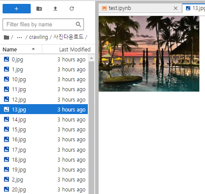The image size is (205, 194).
Task: Select file 15.jpg
Action: point(44,129)
